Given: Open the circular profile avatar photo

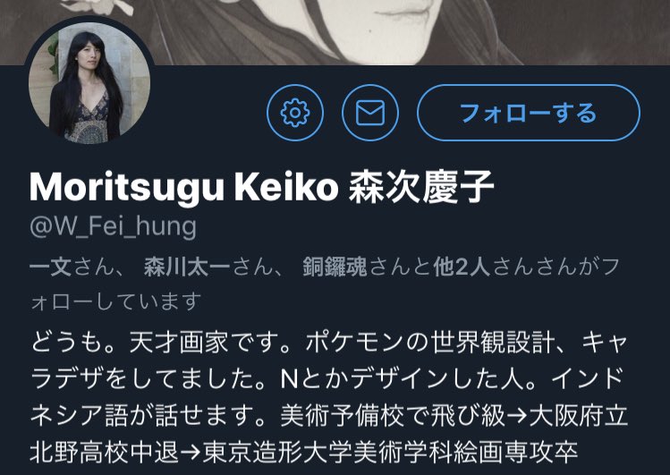Looking at the screenshot, I should click(89, 83).
